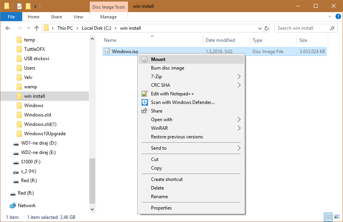The image size is (343, 222).
Task: Go up one level with the Up arrow
Action: coord(37,28)
